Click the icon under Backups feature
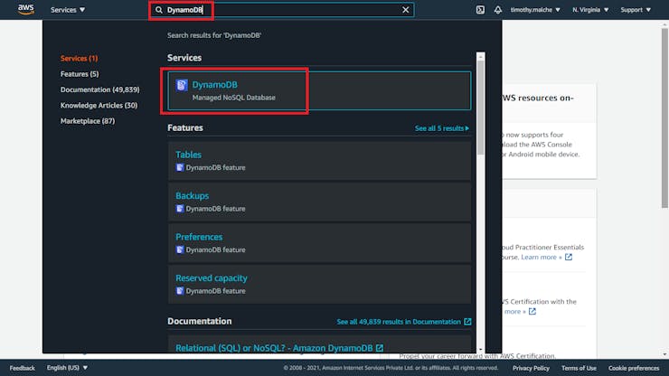Viewport: 669px width, 376px height. coord(180,209)
